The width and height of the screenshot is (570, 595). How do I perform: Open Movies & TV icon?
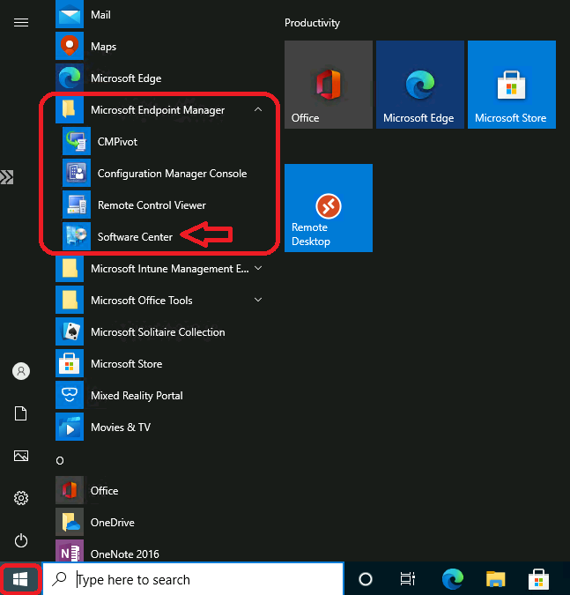[x=70, y=427]
